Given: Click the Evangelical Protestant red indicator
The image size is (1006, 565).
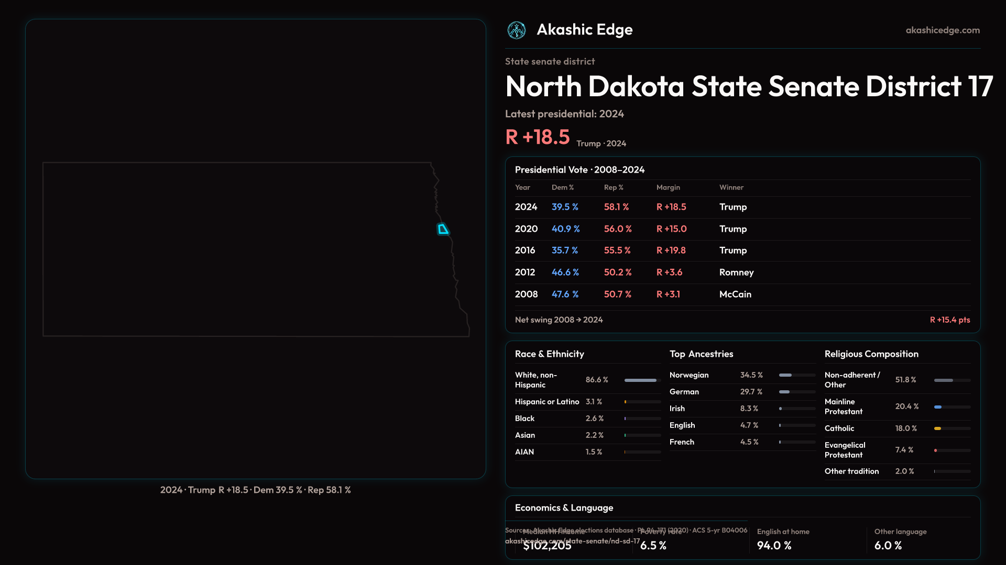Looking at the screenshot, I should [936, 450].
